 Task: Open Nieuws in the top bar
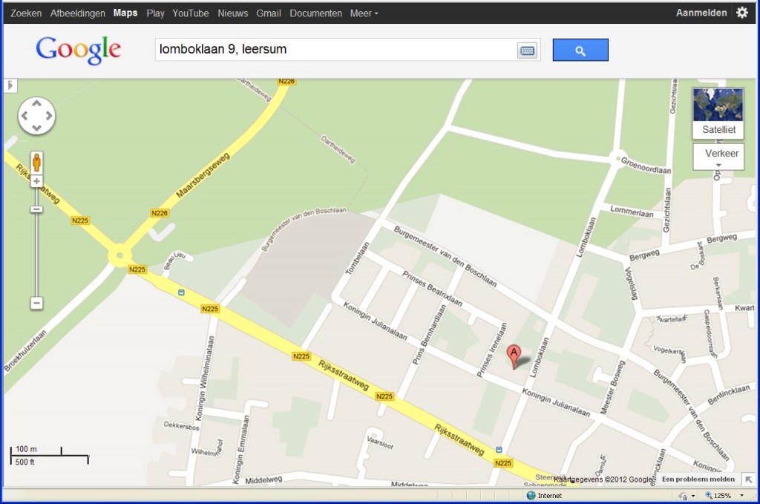(x=232, y=13)
